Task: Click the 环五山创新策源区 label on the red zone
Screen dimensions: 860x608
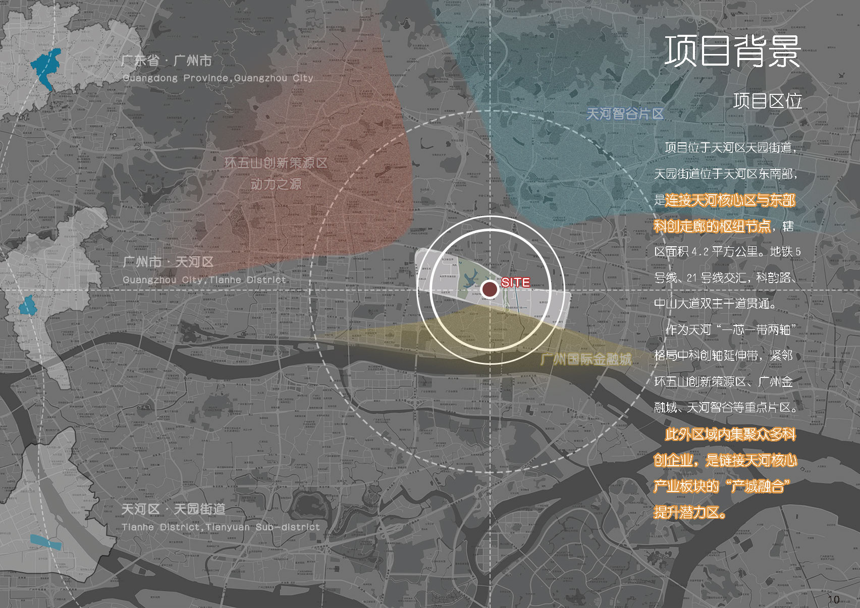Action: pyautogui.click(x=276, y=162)
